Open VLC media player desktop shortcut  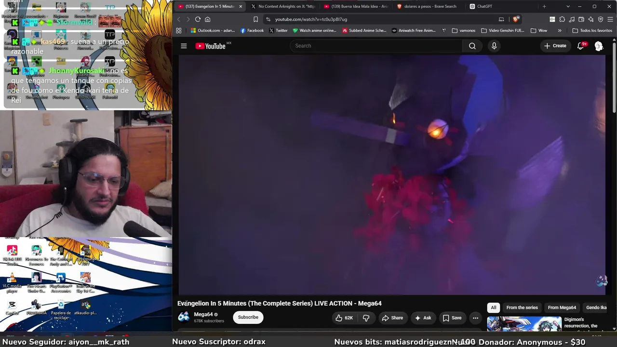point(12,283)
